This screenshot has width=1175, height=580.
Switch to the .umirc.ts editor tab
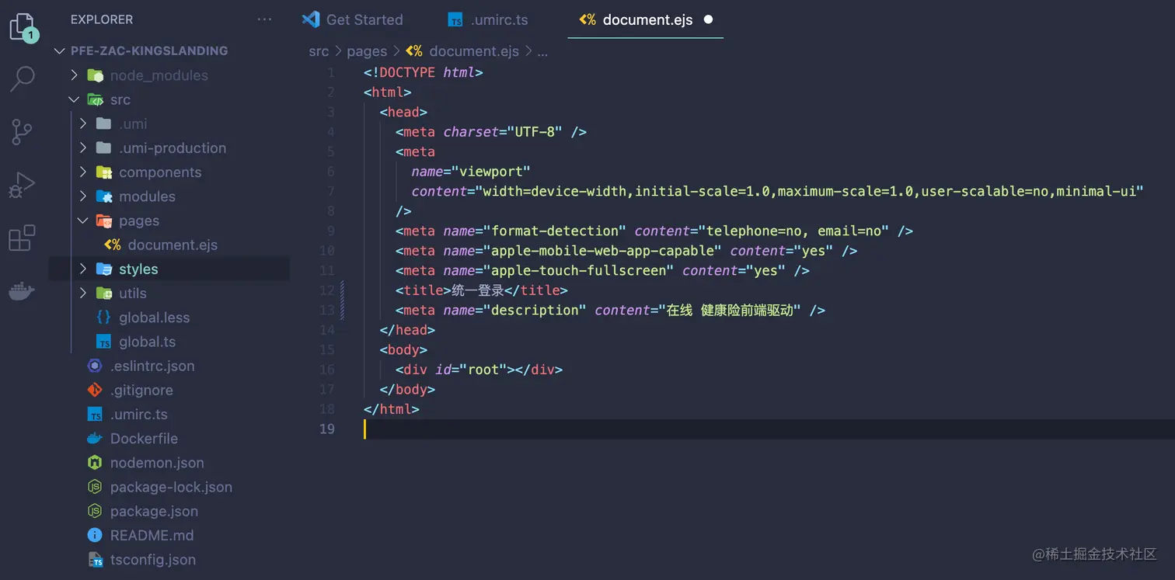coord(488,19)
